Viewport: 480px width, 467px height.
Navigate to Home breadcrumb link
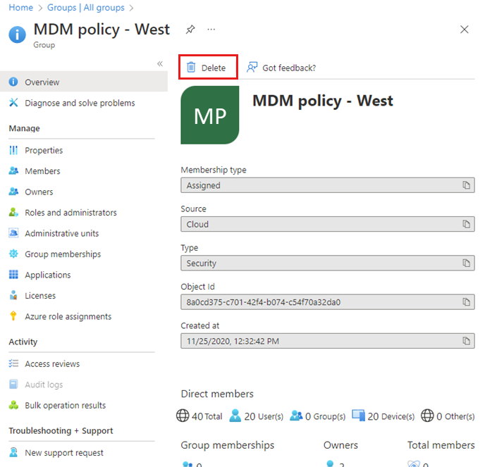[x=21, y=8]
